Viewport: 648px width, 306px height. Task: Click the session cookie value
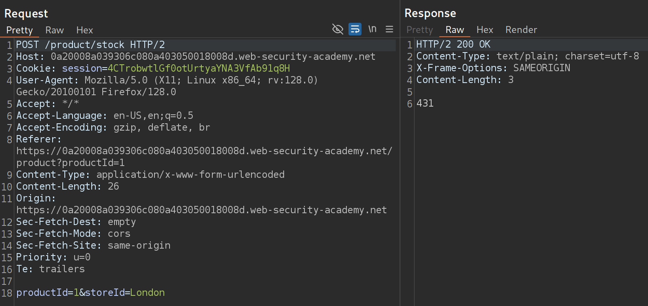pyautogui.click(x=198, y=68)
